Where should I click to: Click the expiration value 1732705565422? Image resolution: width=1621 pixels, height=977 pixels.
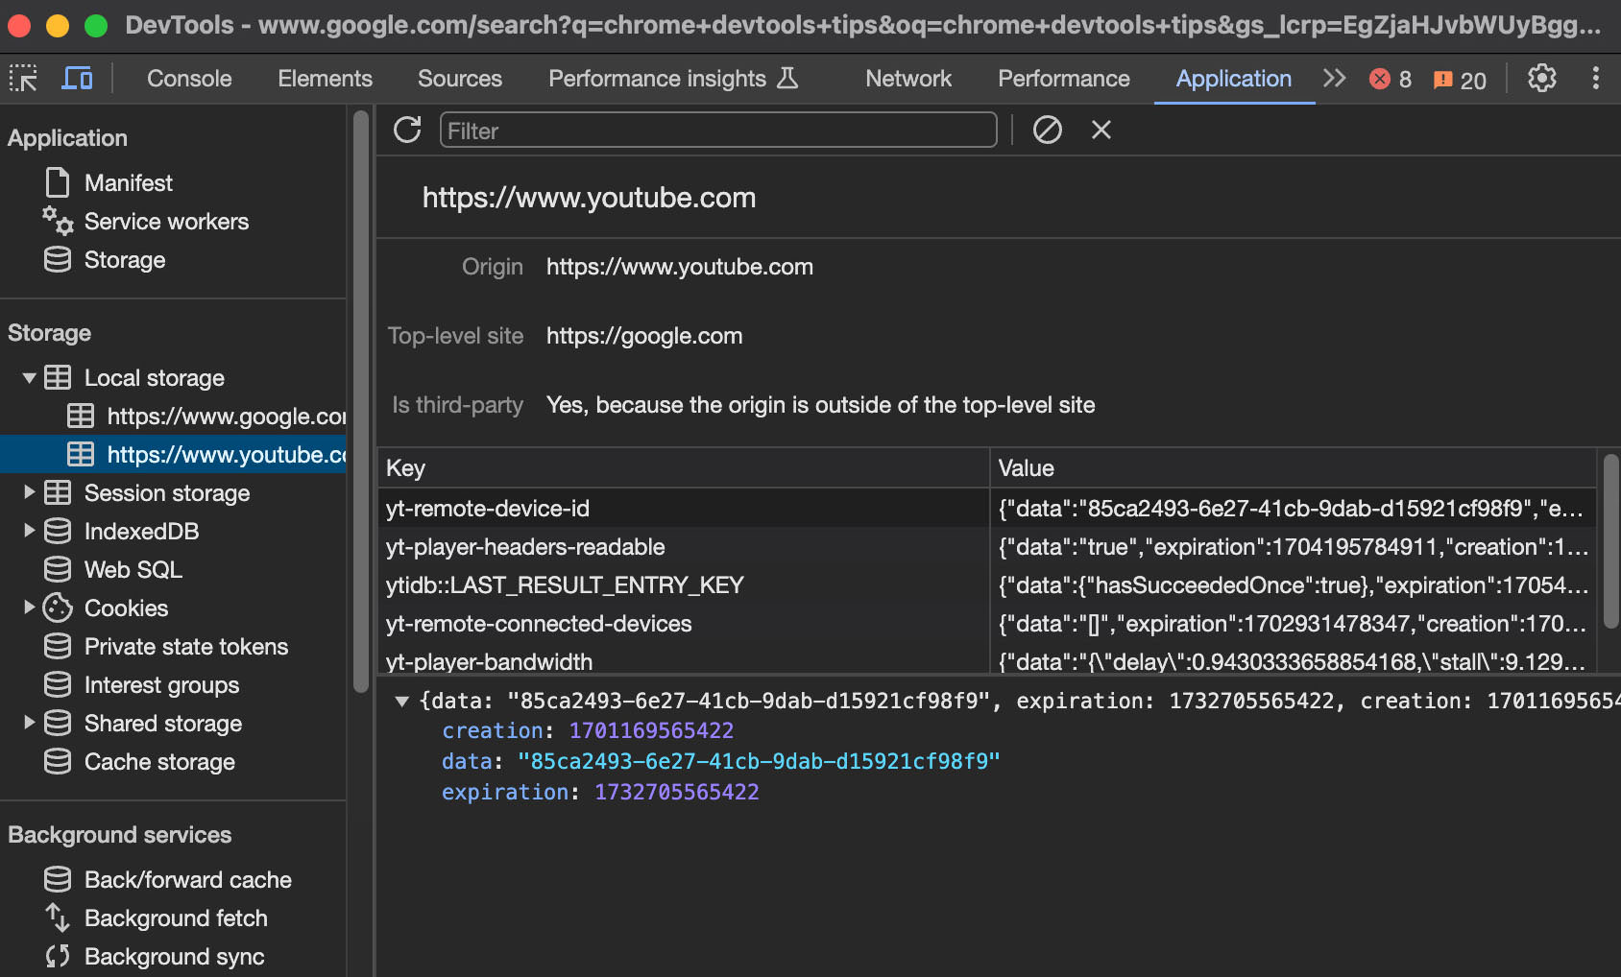[676, 792]
